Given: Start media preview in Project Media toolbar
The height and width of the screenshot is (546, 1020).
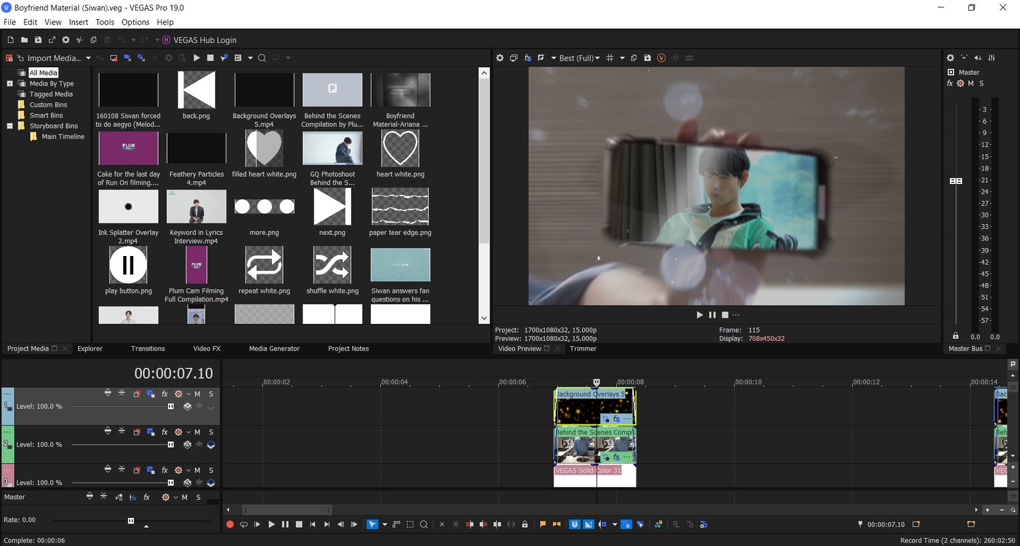Looking at the screenshot, I should 197,58.
